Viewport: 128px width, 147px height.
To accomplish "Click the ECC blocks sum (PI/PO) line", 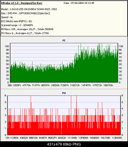I will point(17,21).
